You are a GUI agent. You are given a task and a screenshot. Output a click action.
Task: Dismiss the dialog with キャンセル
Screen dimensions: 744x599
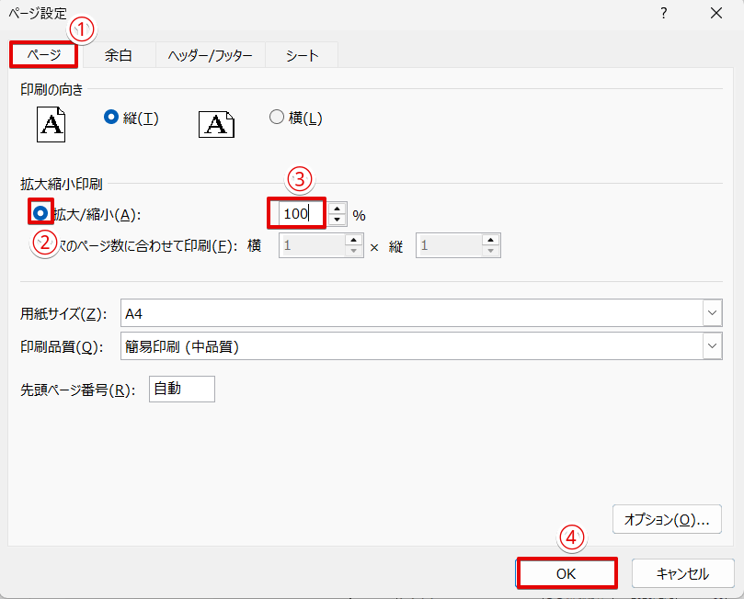(x=681, y=572)
